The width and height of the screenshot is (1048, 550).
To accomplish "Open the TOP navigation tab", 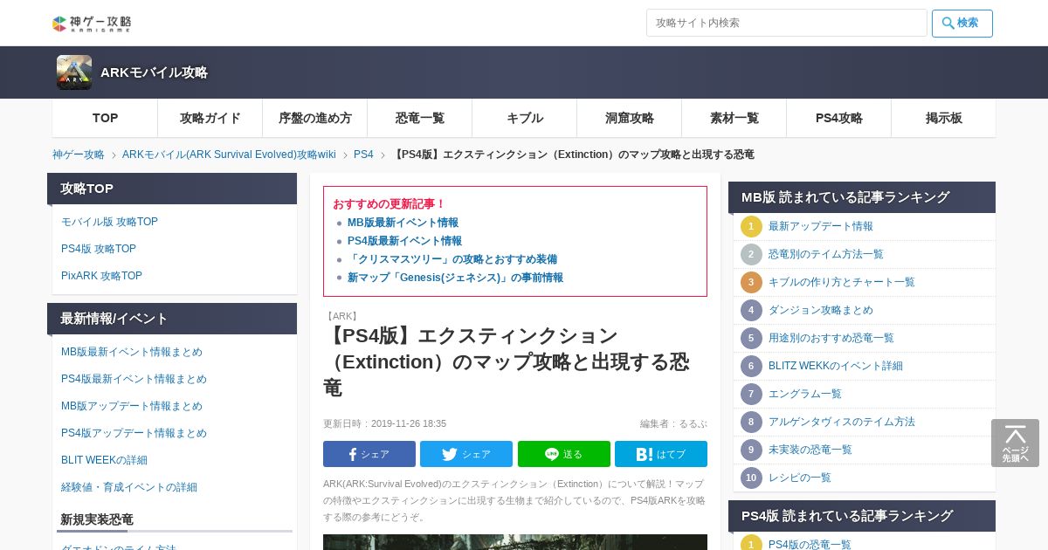I will pyautogui.click(x=105, y=118).
